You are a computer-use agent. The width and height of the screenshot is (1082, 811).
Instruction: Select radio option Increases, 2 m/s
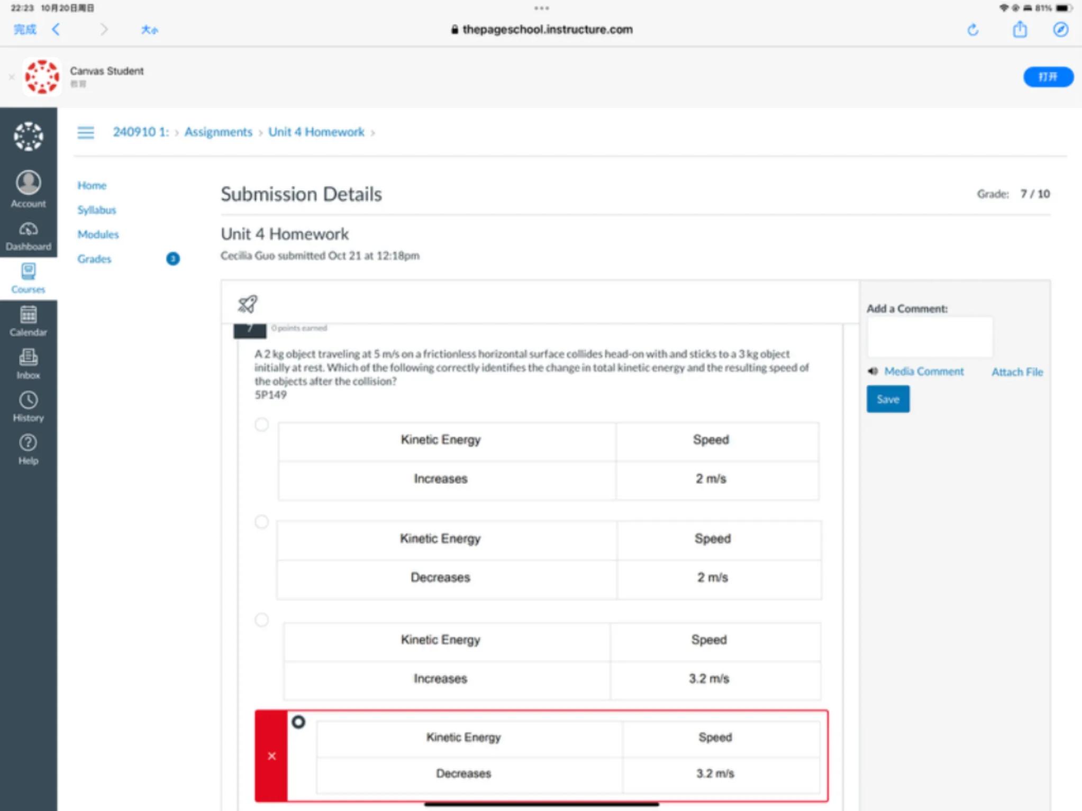pos(261,424)
